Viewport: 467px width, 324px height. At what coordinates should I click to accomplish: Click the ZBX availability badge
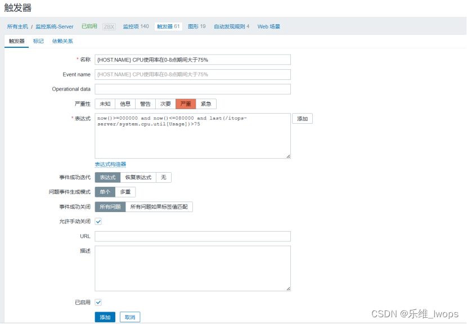109,26
